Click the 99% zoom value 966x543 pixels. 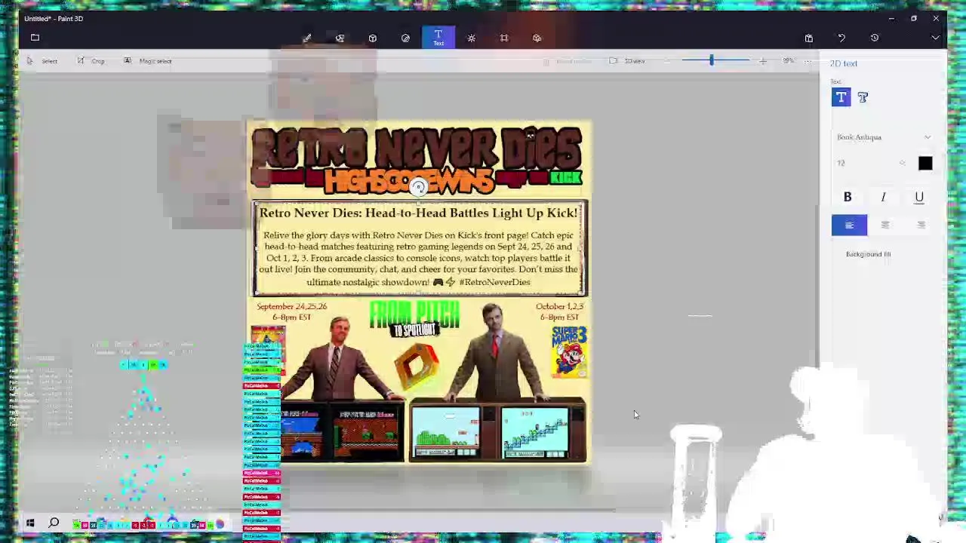[x=788, y=61]
